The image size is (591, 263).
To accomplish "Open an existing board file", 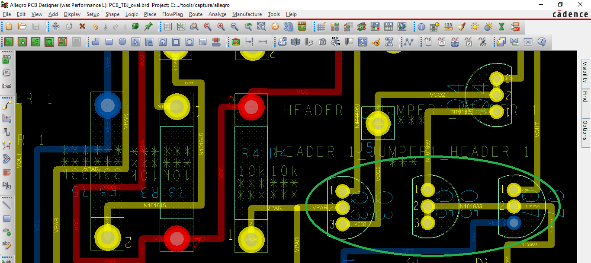I will 22,27.
